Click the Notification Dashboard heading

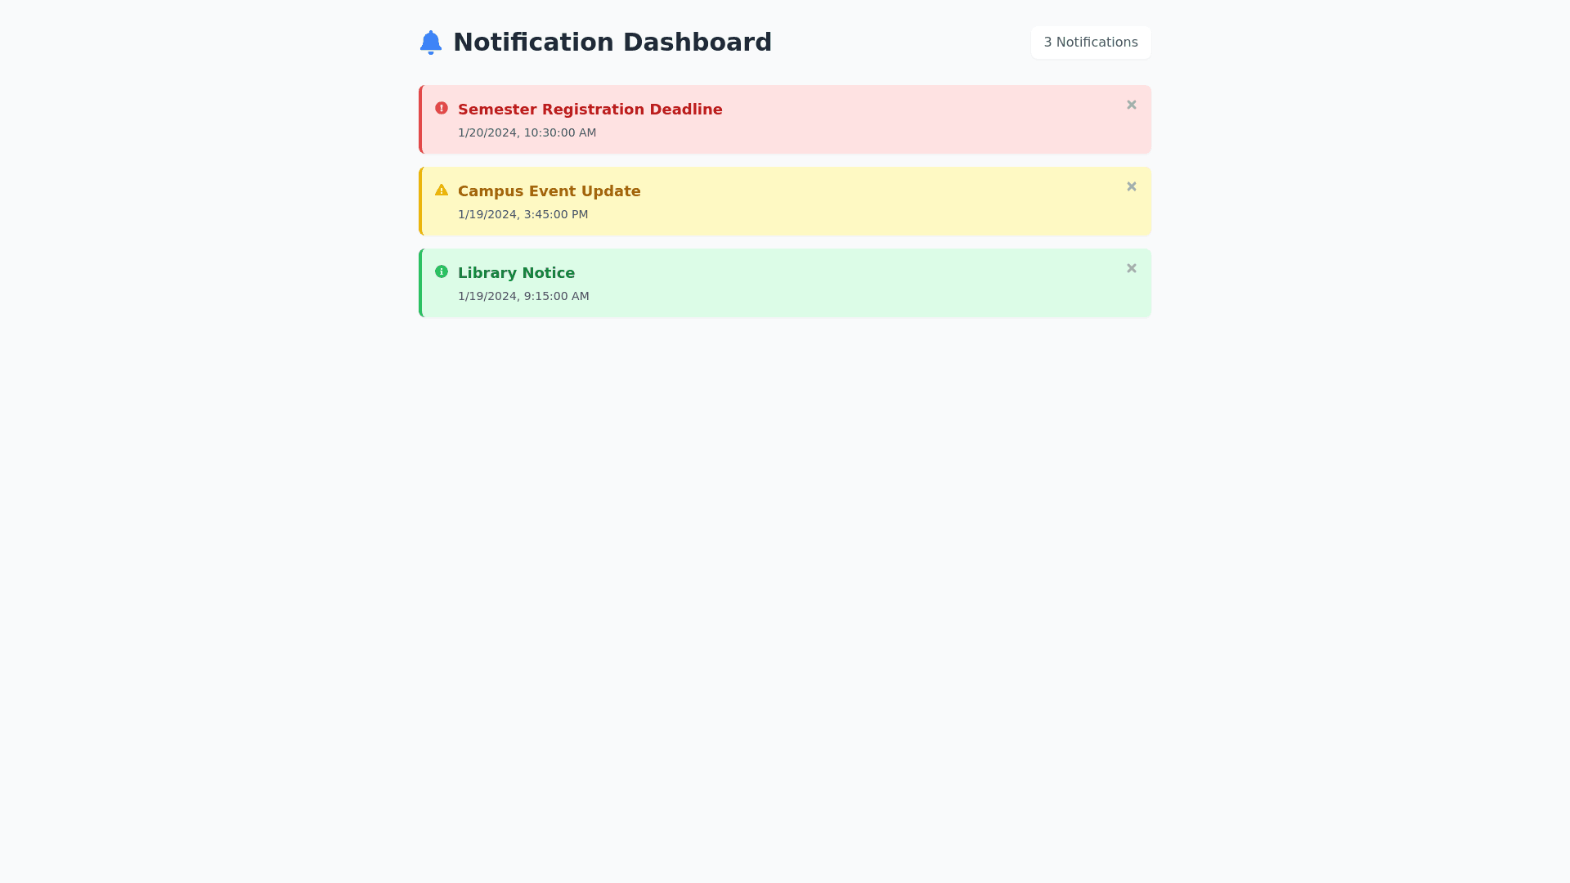click(612, 43)
